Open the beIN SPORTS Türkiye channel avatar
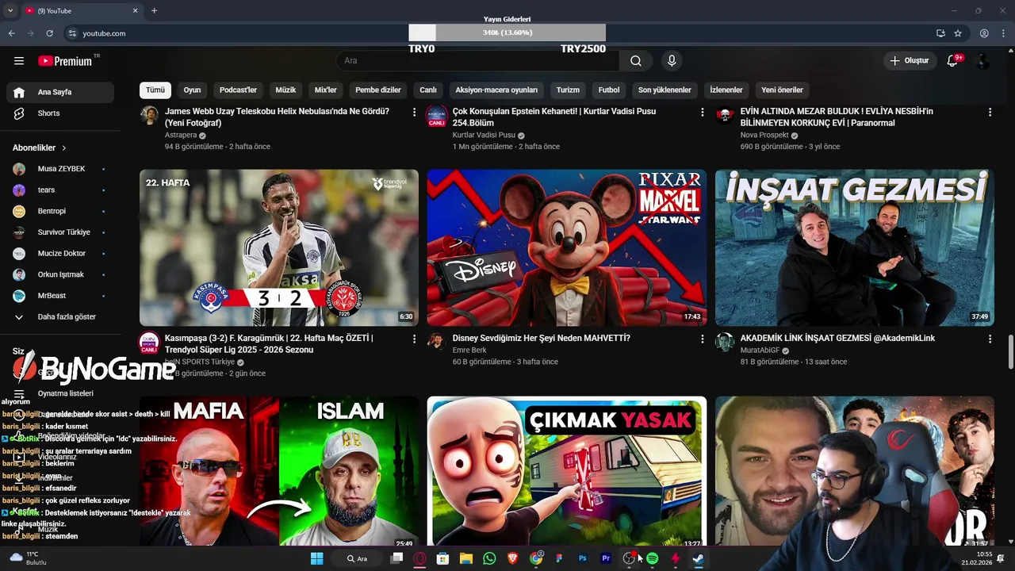The height and width of the screenshot is (571, 1015). pos(149,342)
